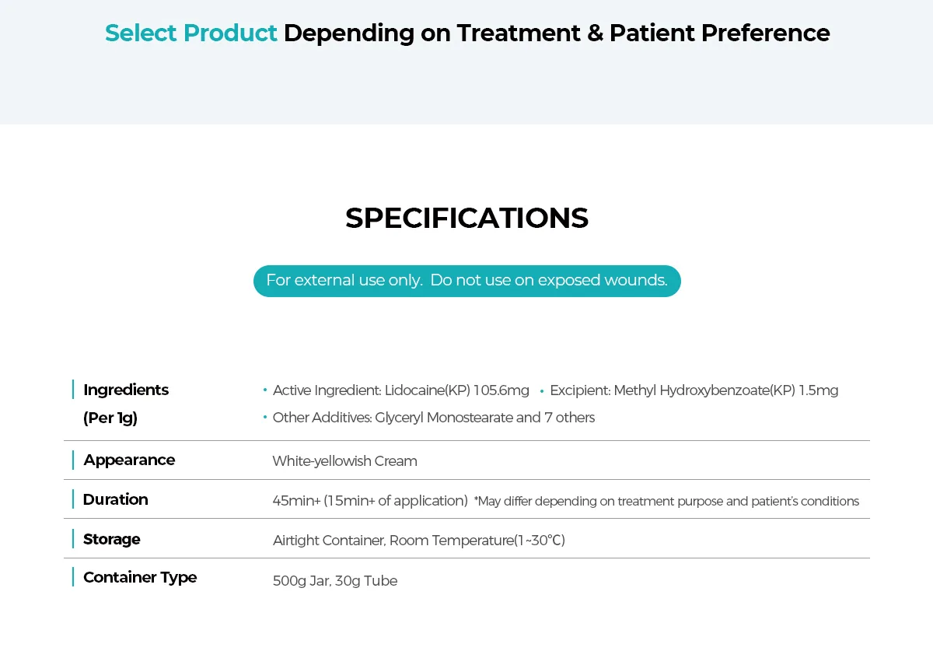Click the Appearance row label
This screenshot has height=672, width=933.
[129, 460]
